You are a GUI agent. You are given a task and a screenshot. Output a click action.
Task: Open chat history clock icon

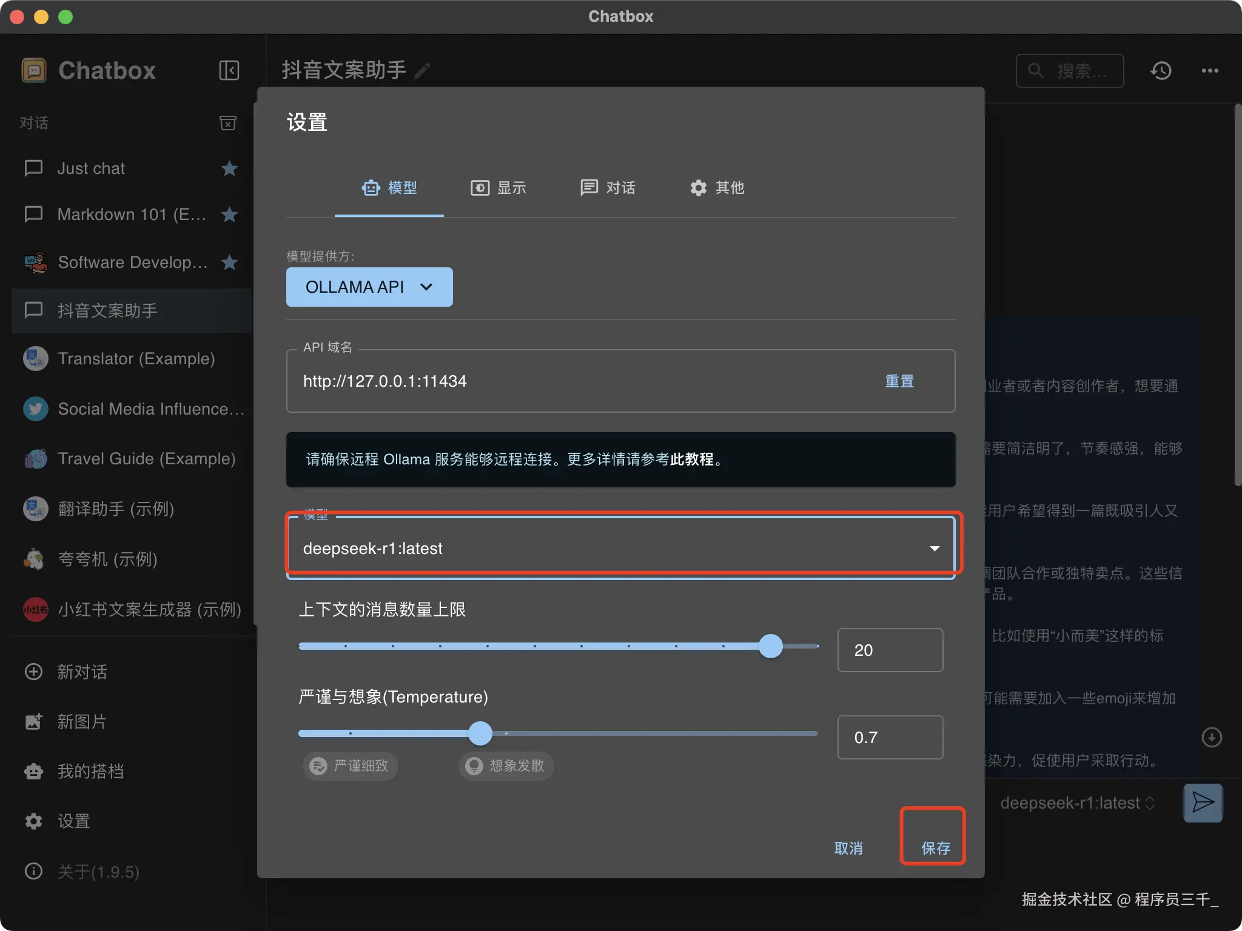(1160, 71)
